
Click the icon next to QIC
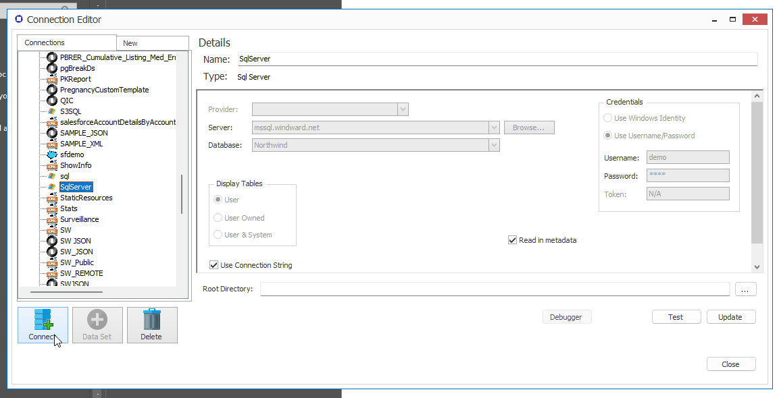[52, 101]
